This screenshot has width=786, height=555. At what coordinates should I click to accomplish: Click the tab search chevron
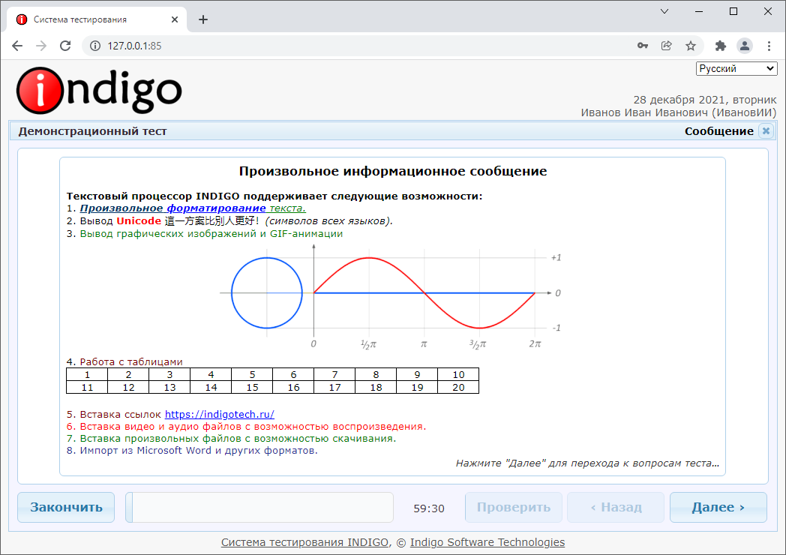pyautogui.click(x=664, y=11)
